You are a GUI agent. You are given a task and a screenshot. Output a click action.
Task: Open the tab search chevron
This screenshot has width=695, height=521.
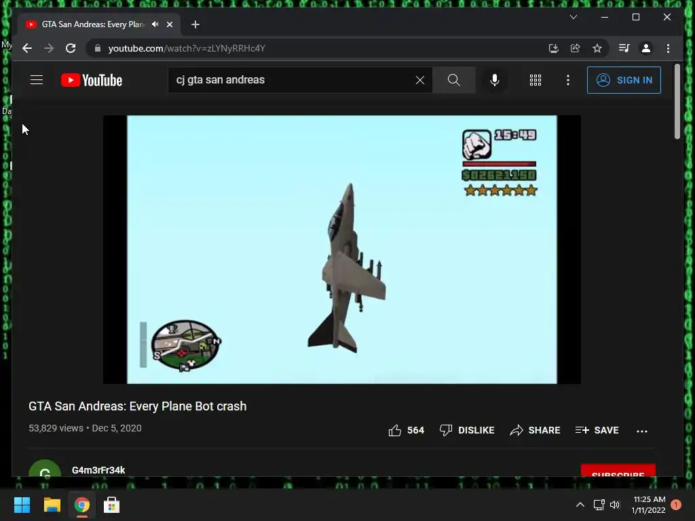click(574, 17)
